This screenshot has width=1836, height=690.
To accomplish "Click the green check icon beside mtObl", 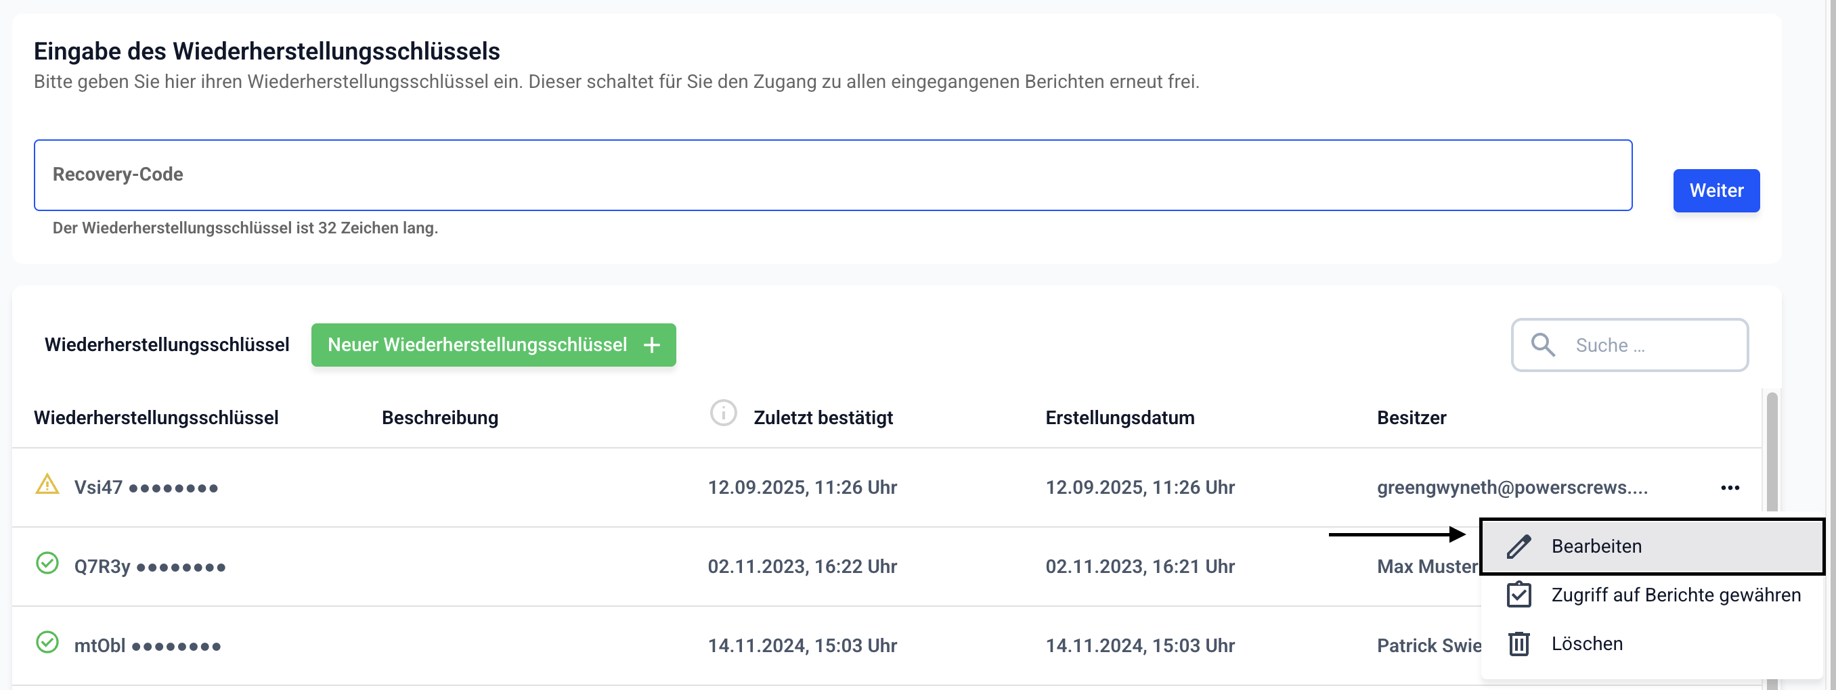I will (x=47, y=642).
